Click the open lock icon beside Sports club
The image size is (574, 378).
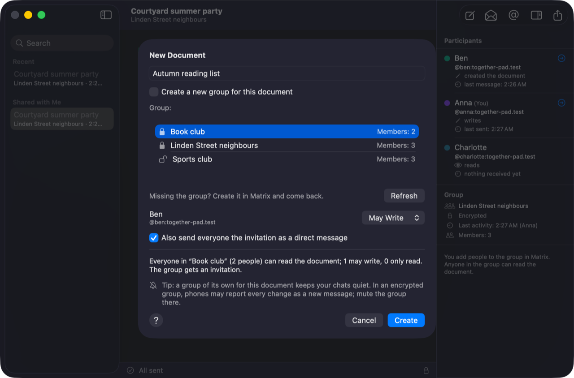tap(163, 159)
